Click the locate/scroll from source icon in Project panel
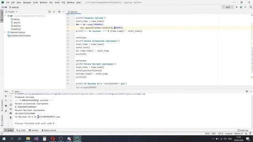Viewport: 253px width, 142px height. [49, 12]
